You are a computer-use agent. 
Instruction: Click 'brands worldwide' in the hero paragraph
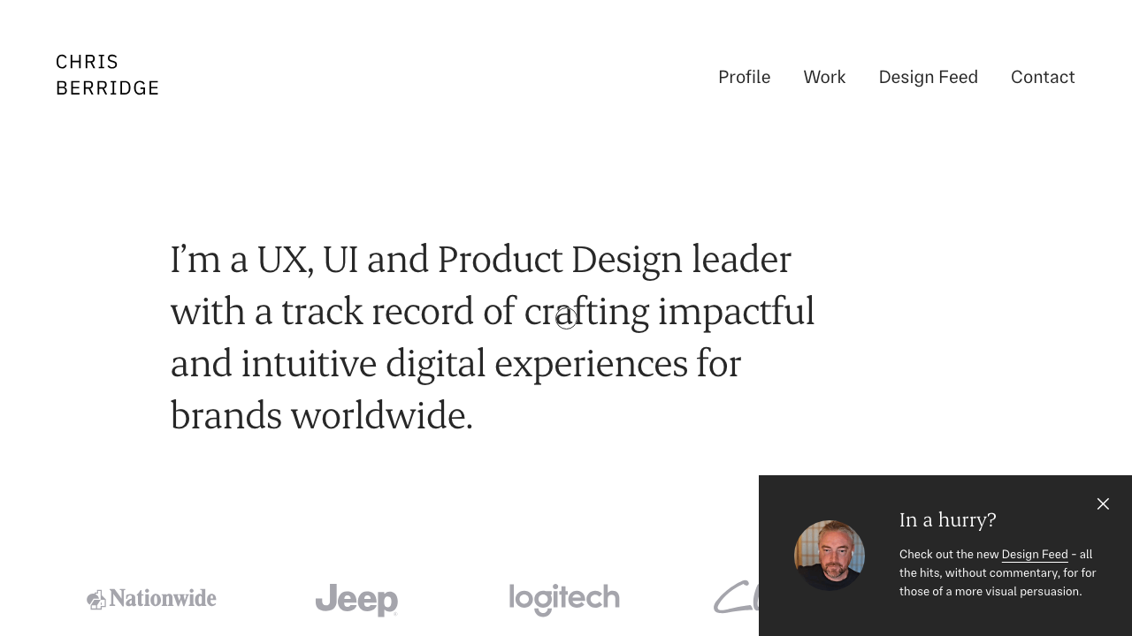pos(322,415)
